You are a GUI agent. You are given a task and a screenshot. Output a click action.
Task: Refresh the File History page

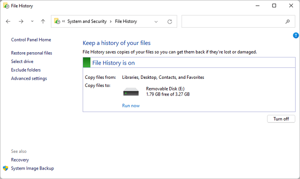(170, 21)
